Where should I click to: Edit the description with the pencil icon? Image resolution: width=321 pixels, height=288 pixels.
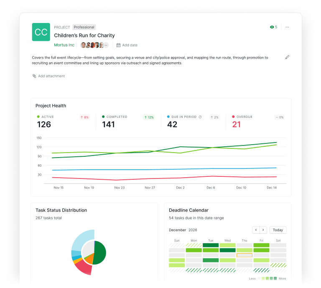point(287,57)
